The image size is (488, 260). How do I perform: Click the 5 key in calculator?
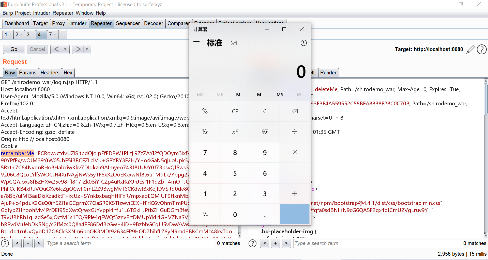[235, 173]
